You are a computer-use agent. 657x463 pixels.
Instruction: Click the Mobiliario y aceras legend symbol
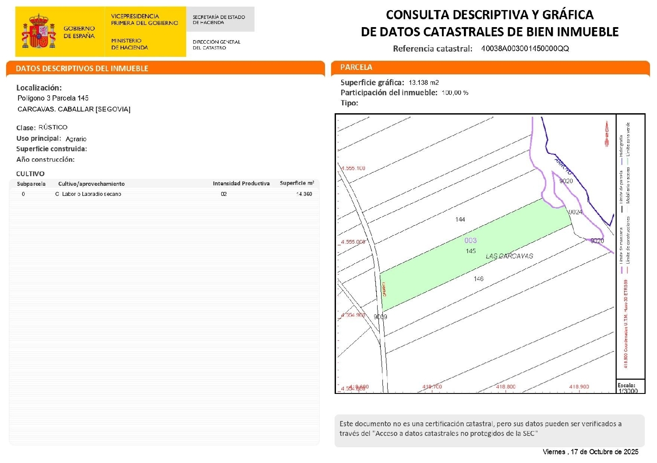(x=628, y=209)
